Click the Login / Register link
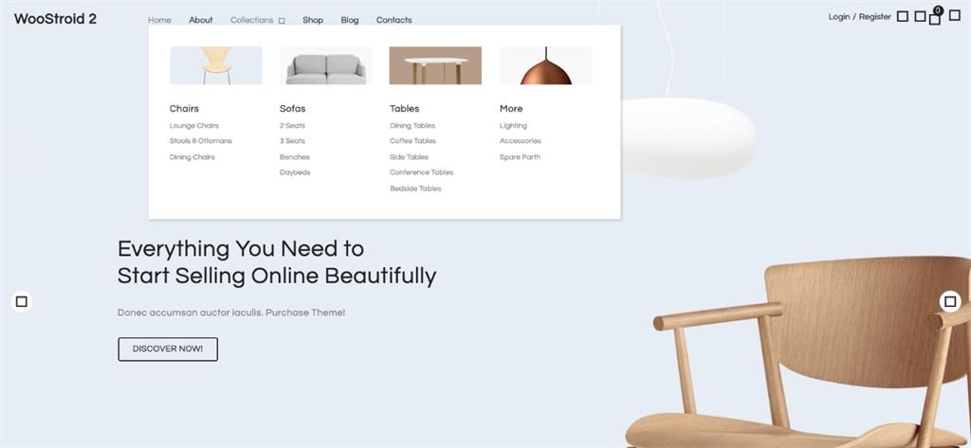The width and height of the screenshot is (971, 448). point(859,17)
